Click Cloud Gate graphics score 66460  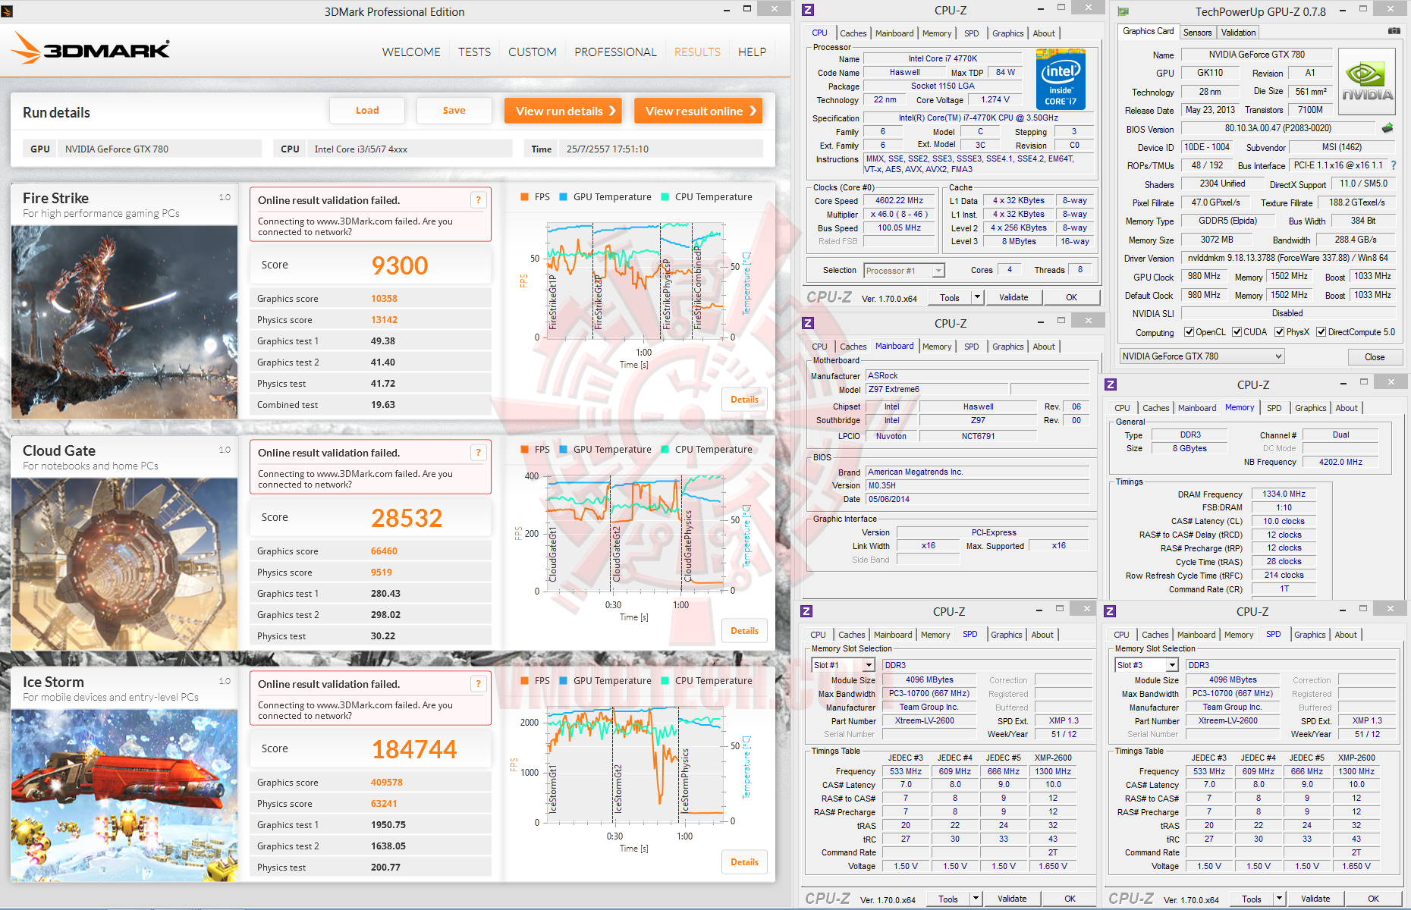tap(384, 551)
